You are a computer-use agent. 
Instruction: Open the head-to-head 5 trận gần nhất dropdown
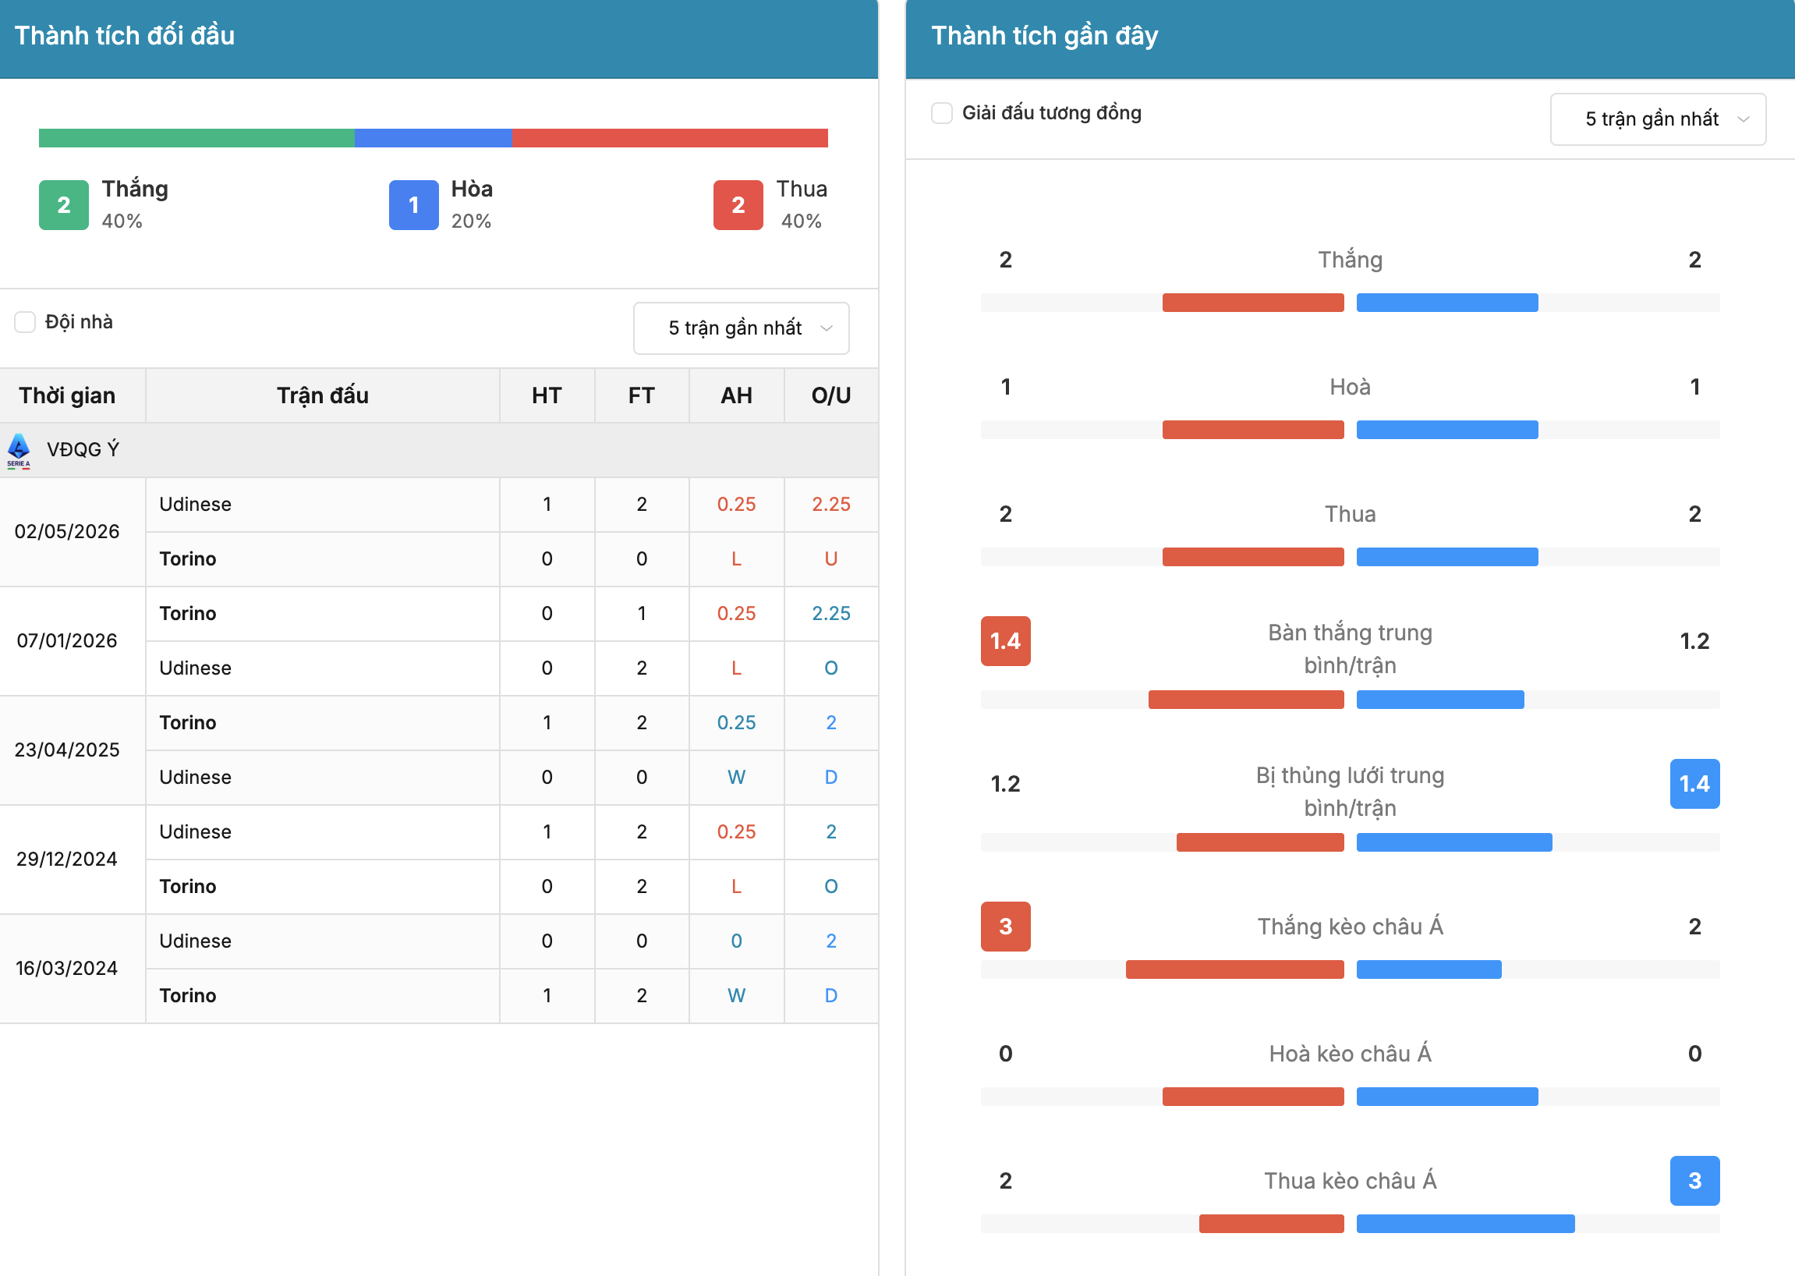pyautogui.click(x=741, y=328)
